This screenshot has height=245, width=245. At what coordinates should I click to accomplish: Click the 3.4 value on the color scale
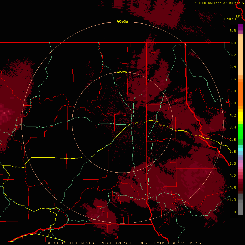tap(233, 127)
